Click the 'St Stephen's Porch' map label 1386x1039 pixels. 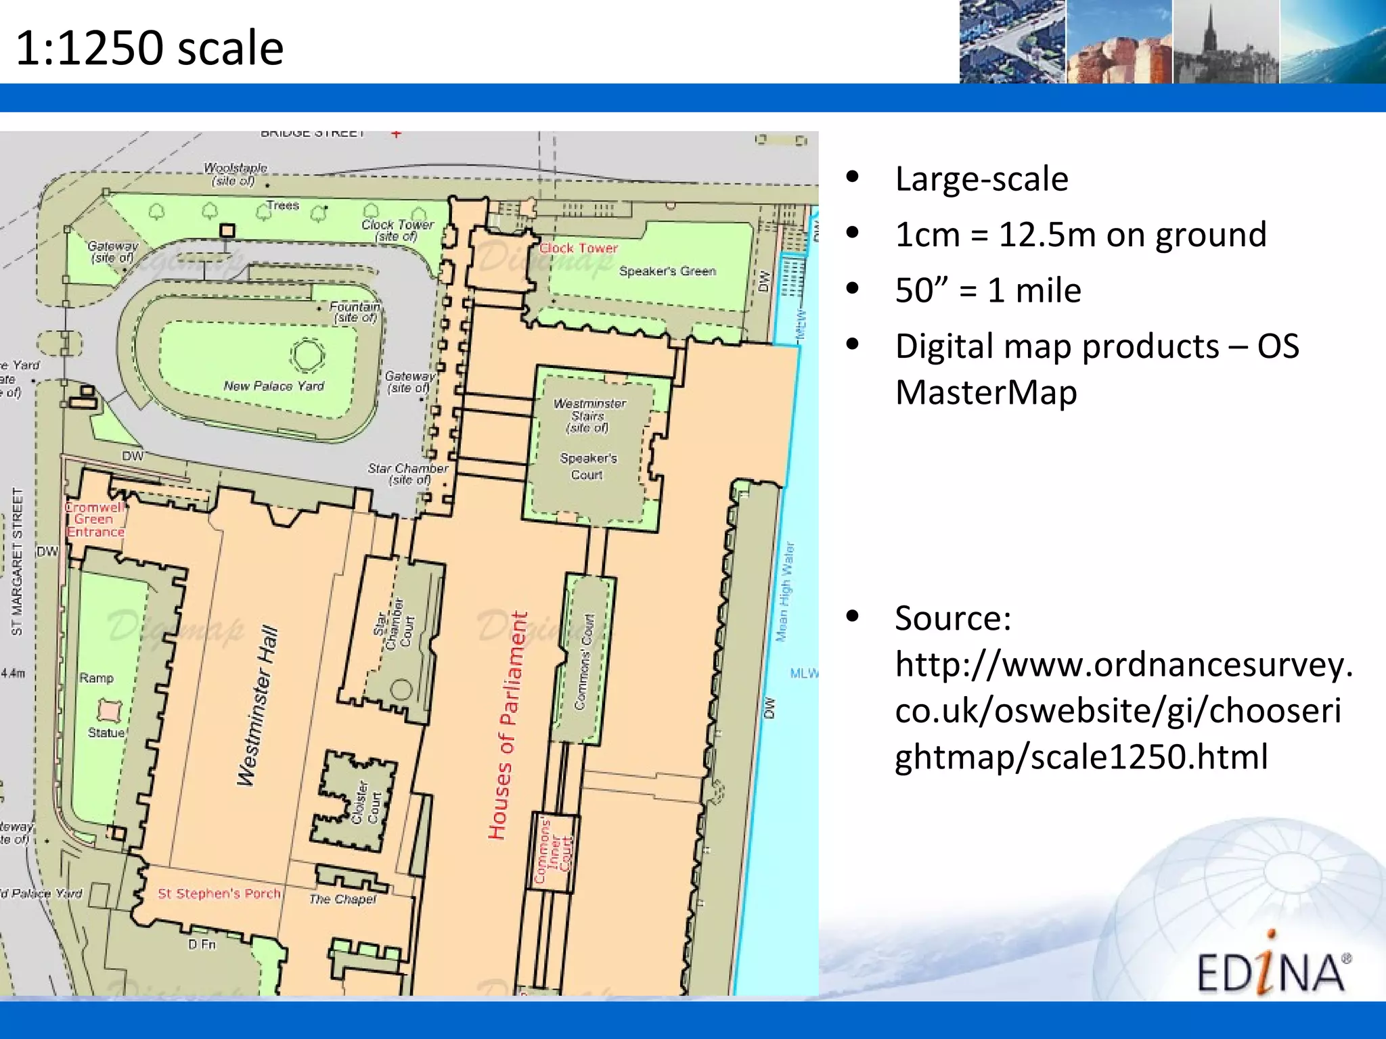click(x=219, y=894)
